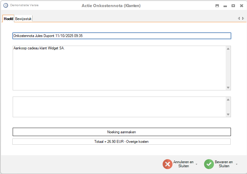Click scroll-up arrow of the description text area
The image size is (247, 174).
[x=228, y=49]
